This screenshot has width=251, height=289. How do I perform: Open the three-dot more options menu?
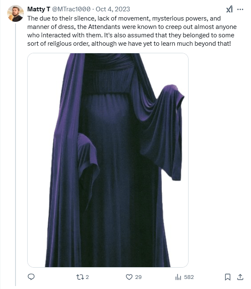click(240, 9)
